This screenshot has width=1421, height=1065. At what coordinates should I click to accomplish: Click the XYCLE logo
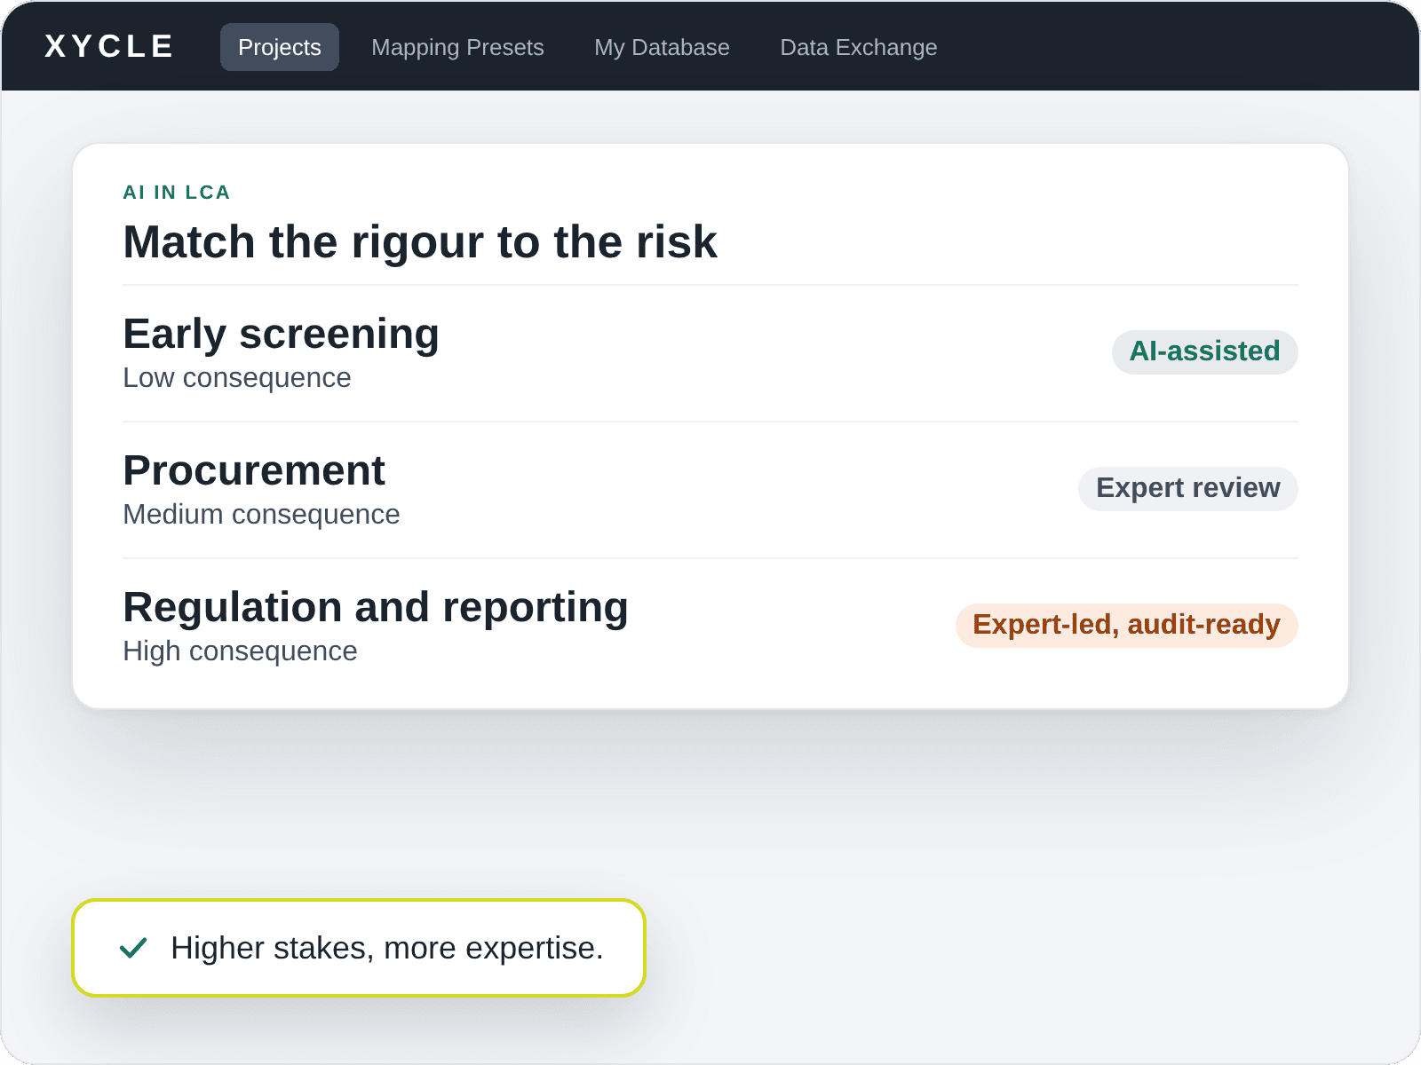tap(108, 46)
